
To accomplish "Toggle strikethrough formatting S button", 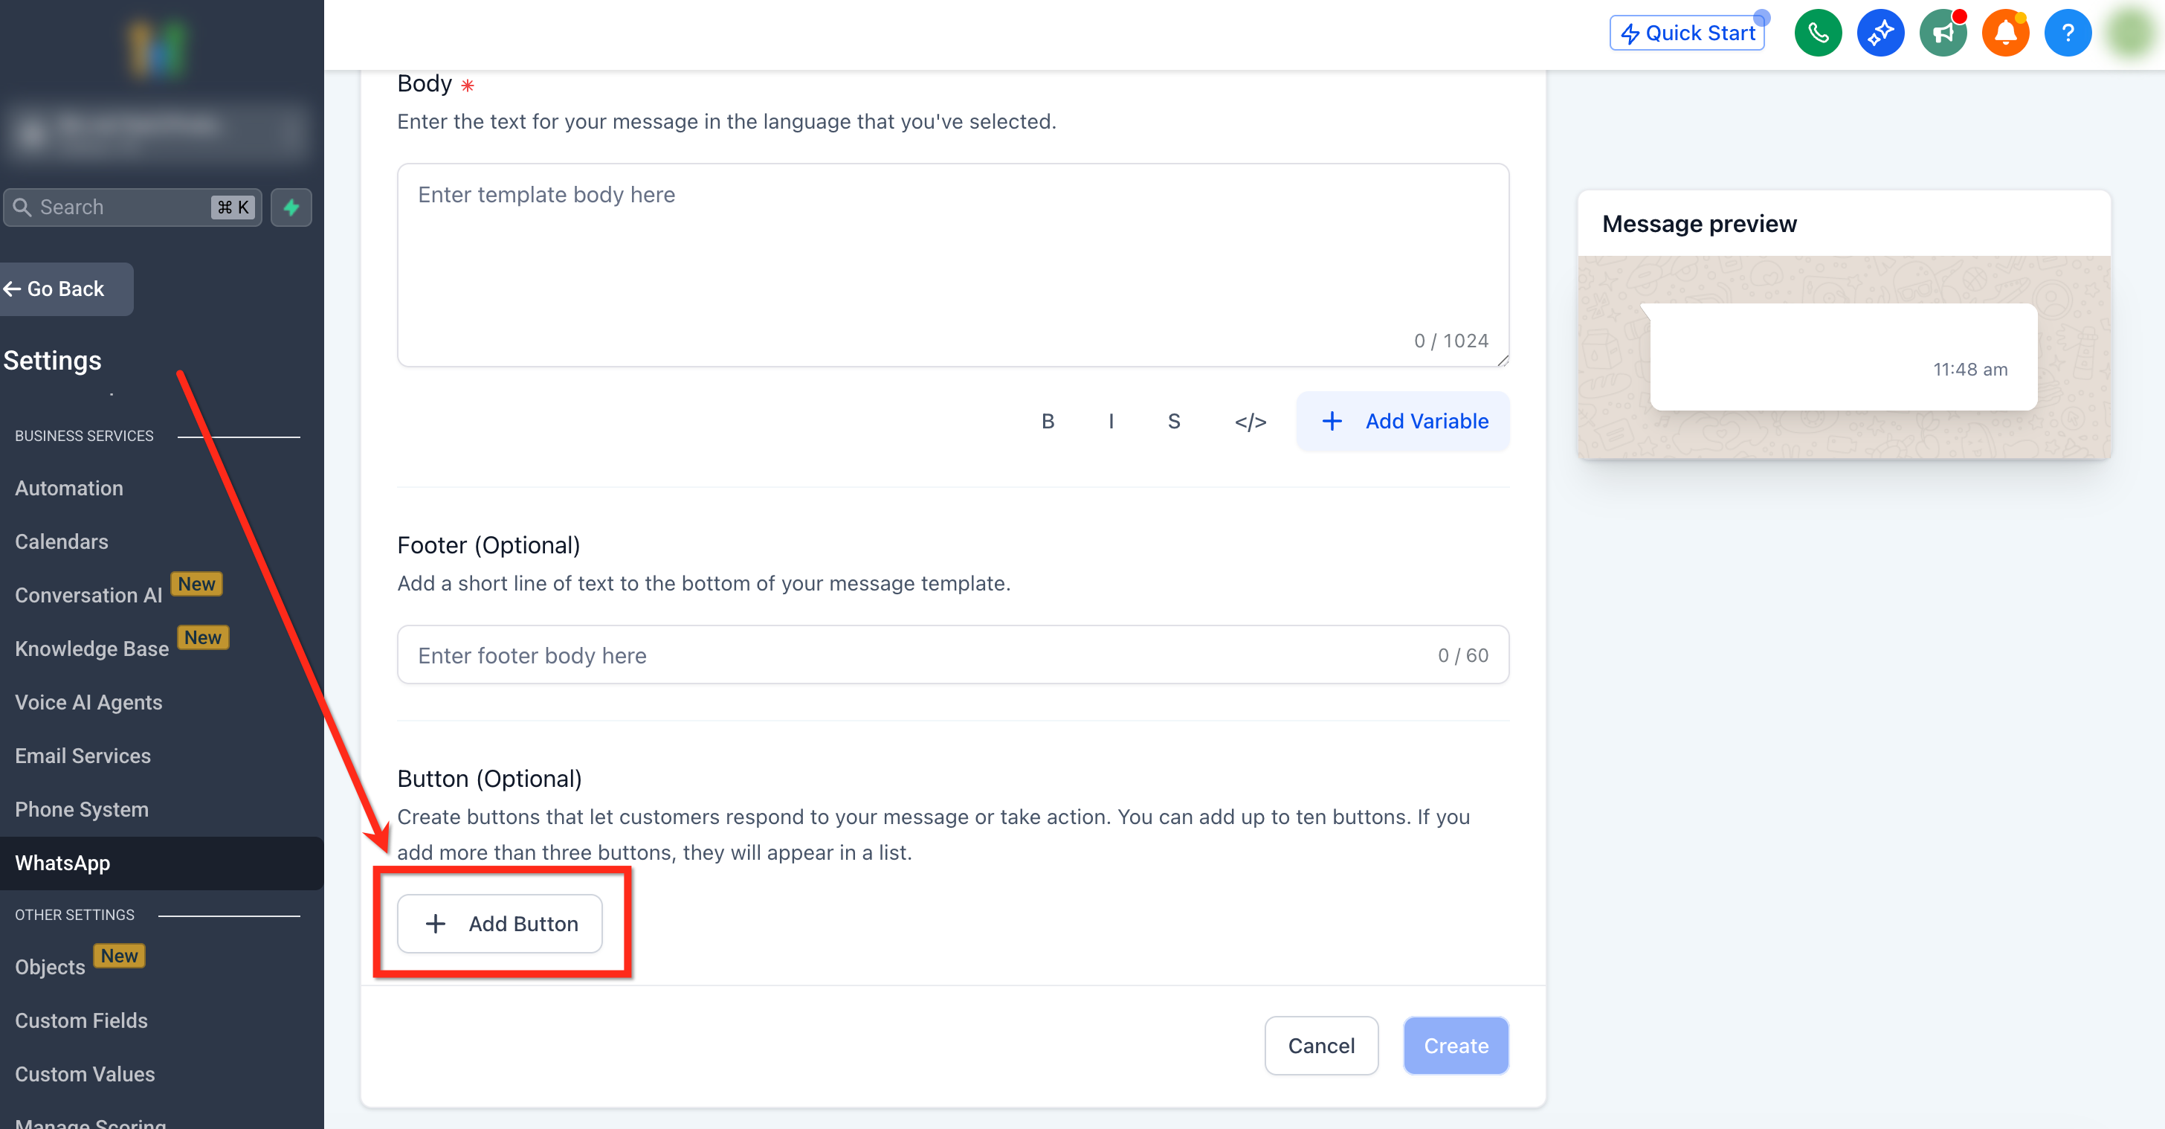I will 1173,421.
